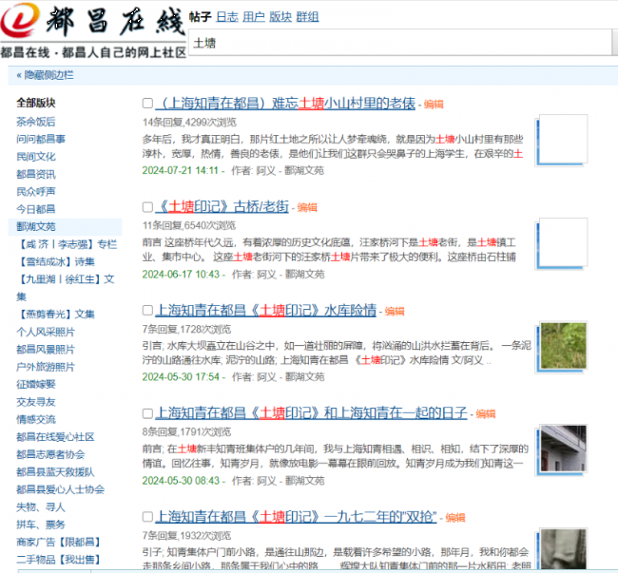Image resolution: width=618 pixels, height=573 pixels.
Task: Filter by 二手物品【我出售】 board
Action: coord(59,559)
